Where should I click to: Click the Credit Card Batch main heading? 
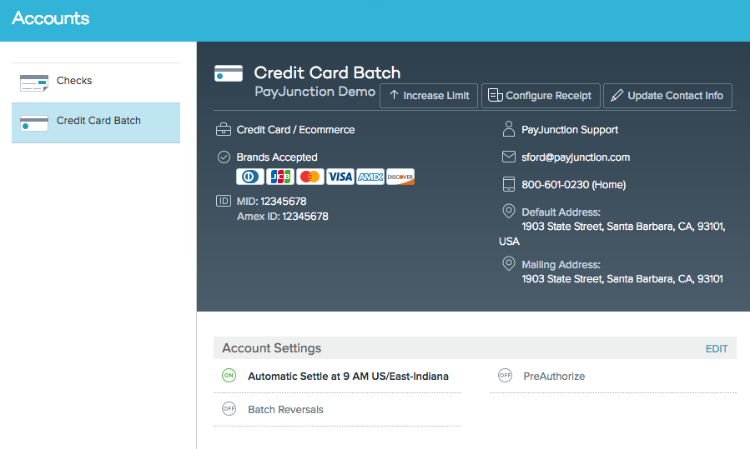(327, 72)
